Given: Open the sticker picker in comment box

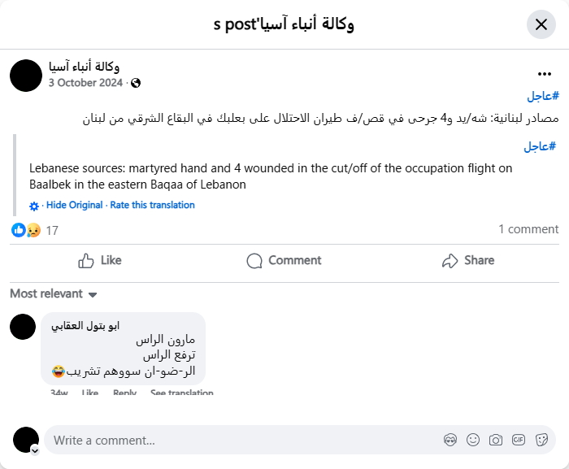Looking at the screenshot, I should [x=541, y=440].
